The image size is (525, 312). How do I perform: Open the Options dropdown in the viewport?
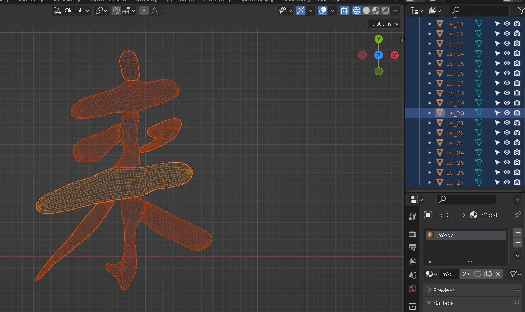pos(384,24)
